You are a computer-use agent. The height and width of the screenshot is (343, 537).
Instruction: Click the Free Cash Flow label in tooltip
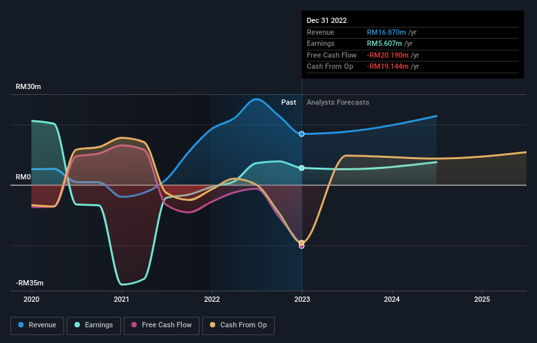point(332,55)
